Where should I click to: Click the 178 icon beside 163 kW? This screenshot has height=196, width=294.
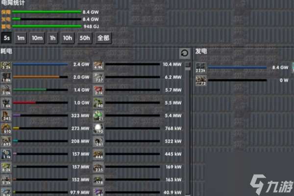point(98,179)
